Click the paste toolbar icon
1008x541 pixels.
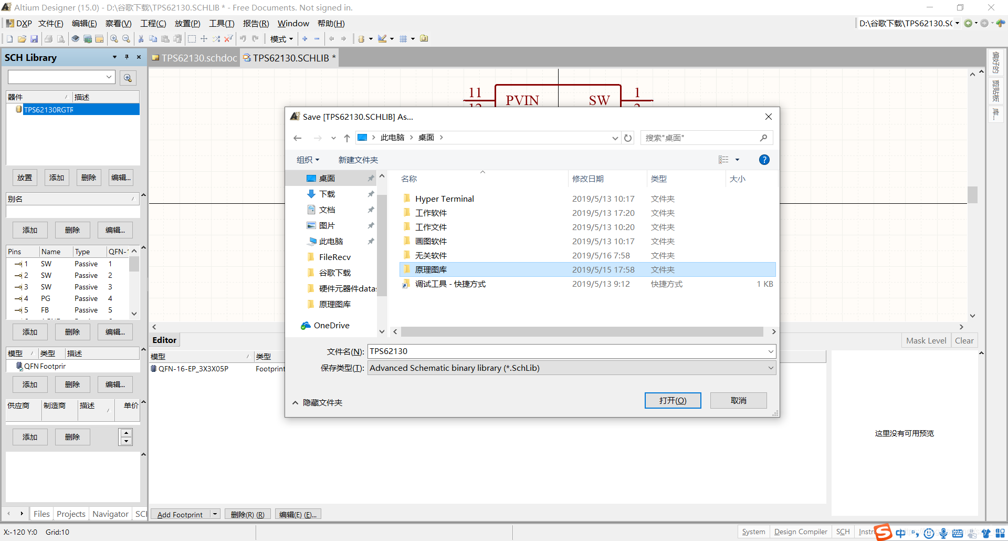pos(165,39)
